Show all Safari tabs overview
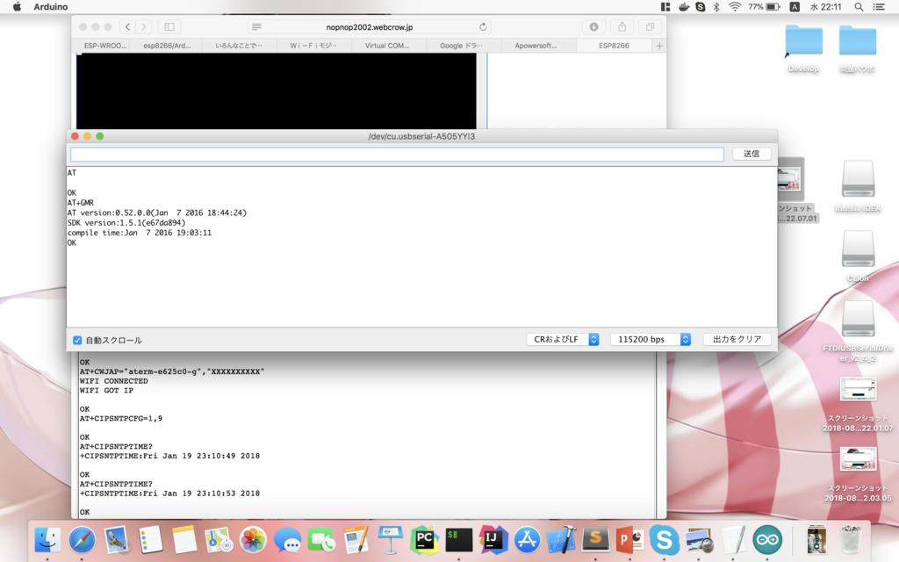 tap(651, 27)
